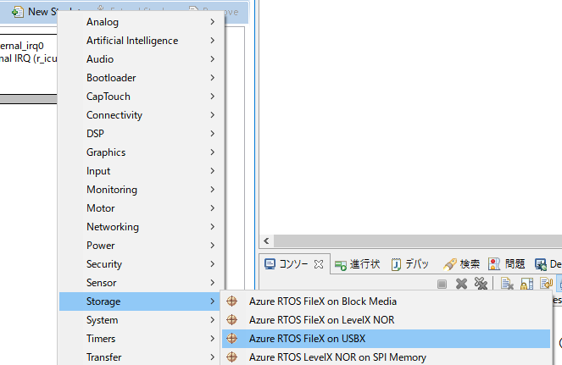Open the Timers submenu
Image resolution: width=562 pixels, height=365 pixels.
point(139,339)
